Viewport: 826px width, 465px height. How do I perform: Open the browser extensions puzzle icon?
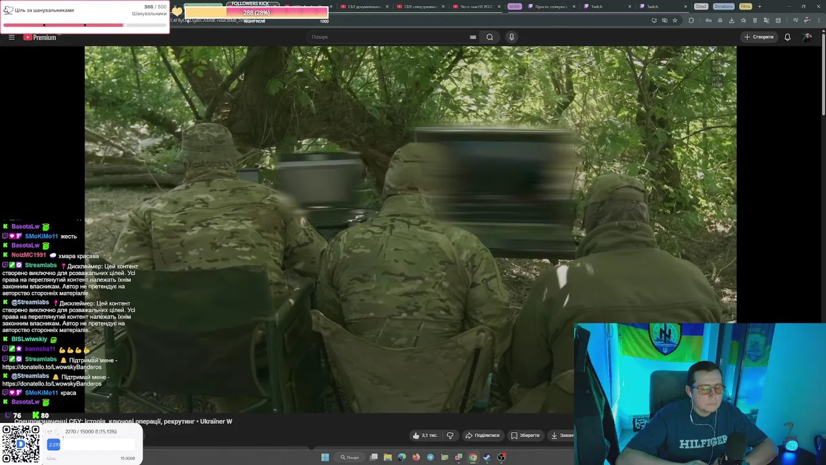point(691,20)
